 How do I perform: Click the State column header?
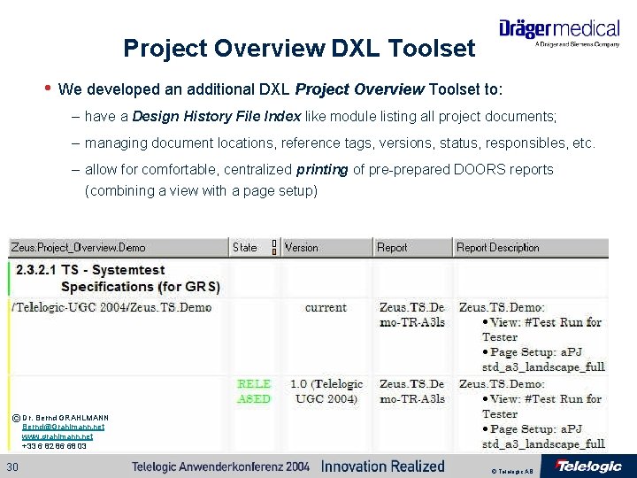point(255,248)
